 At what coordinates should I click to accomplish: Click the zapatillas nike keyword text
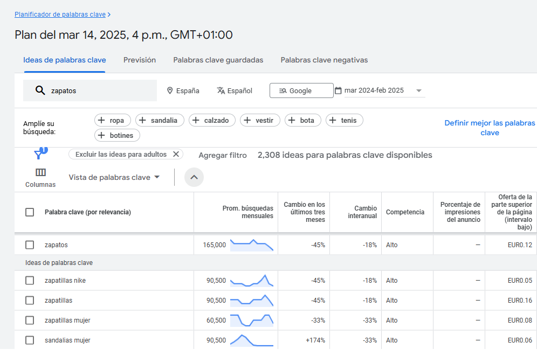pos(65,281)
